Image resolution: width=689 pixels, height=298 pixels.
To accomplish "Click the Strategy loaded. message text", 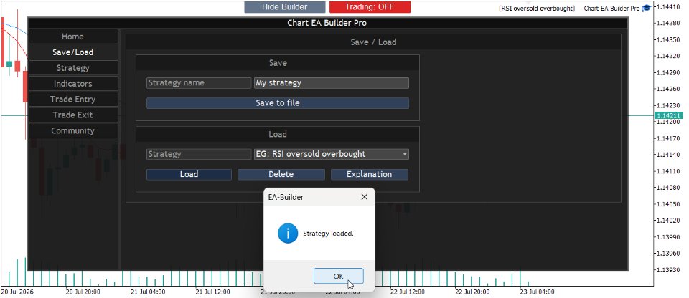I will [328, 234].
